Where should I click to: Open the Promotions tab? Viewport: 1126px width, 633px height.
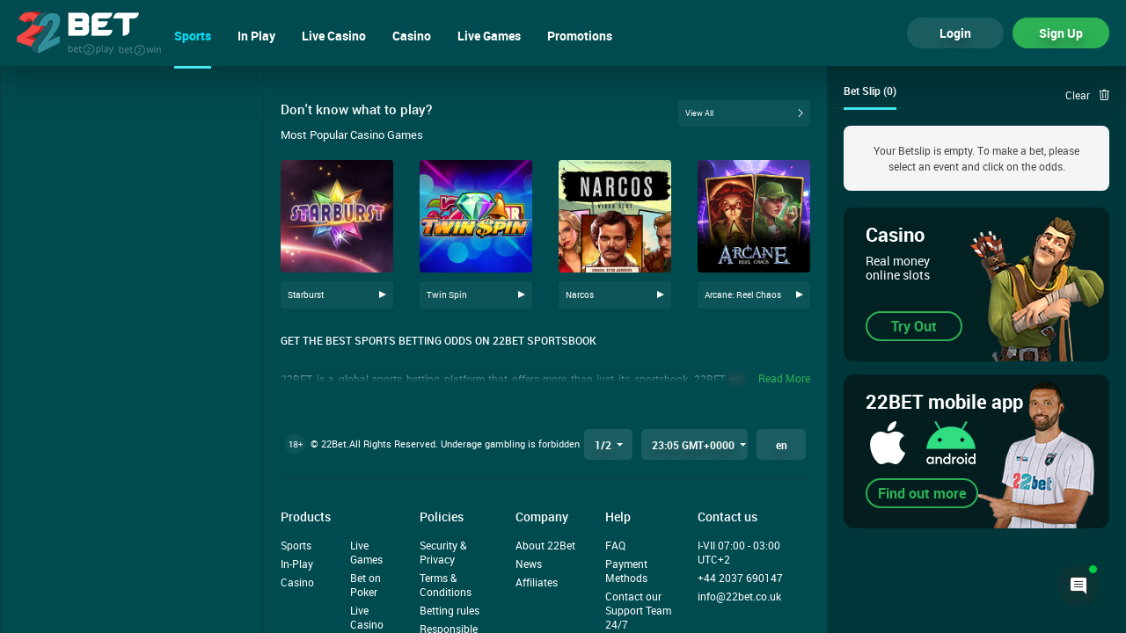(580, 36)
